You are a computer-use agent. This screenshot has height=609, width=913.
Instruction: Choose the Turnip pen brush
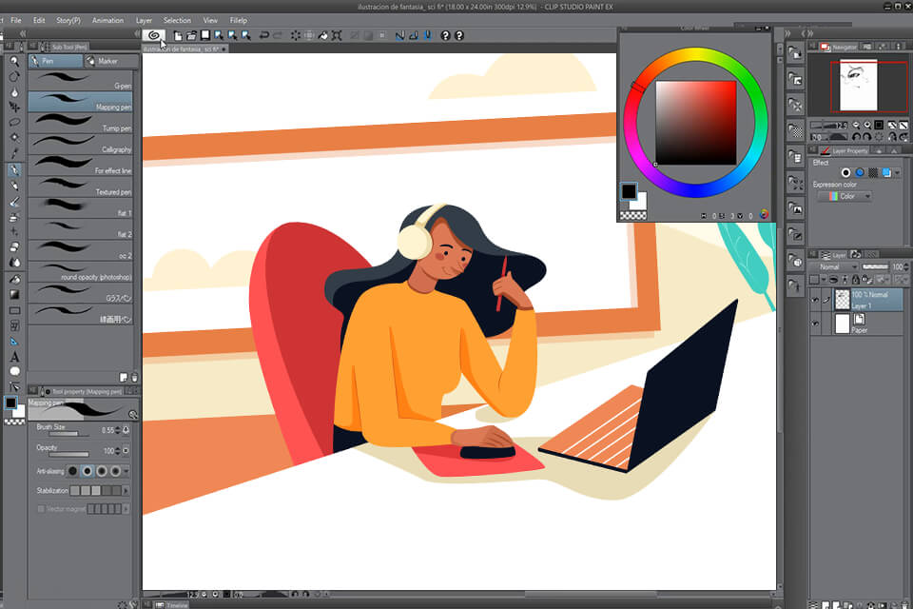click(x=80, y=123)
